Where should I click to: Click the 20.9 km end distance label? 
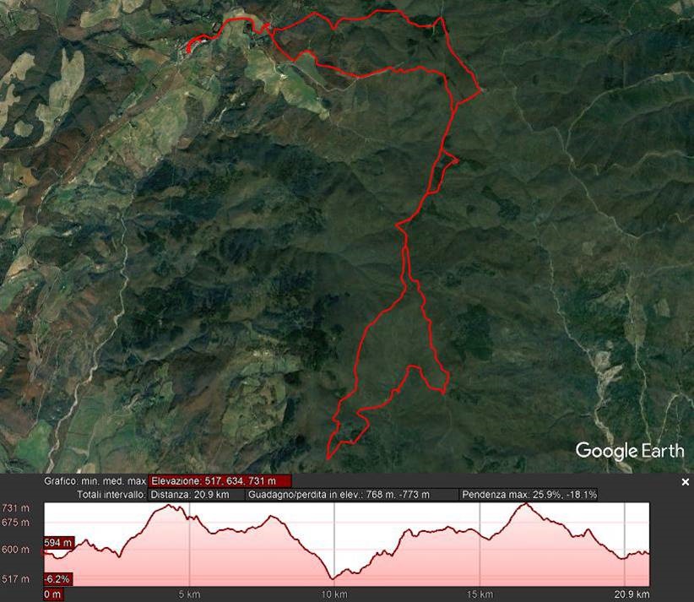pyautogui.click(x=632, y=594)
